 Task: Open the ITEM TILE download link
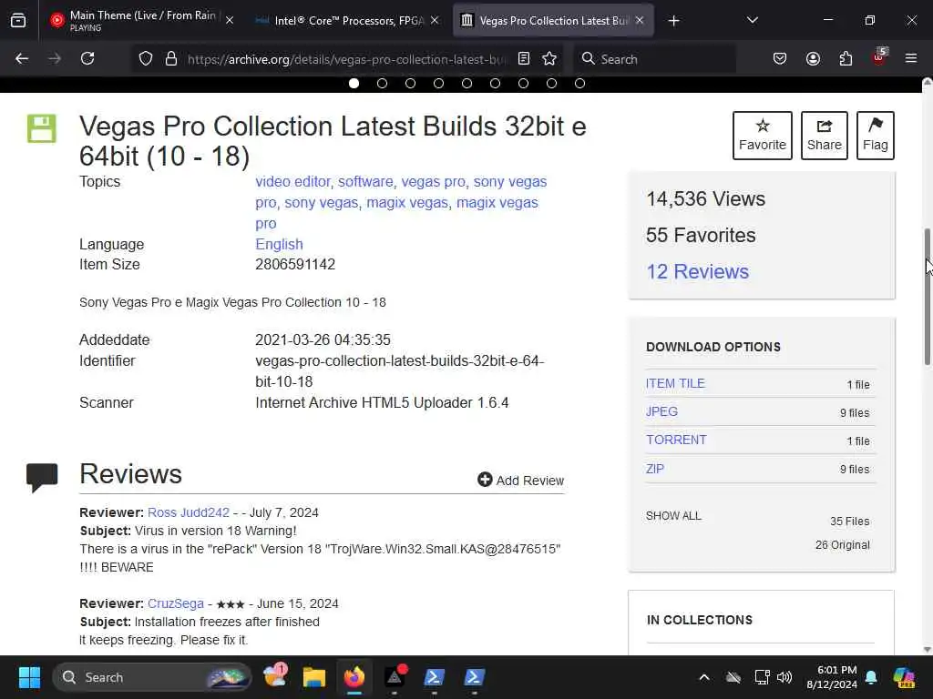675,383
